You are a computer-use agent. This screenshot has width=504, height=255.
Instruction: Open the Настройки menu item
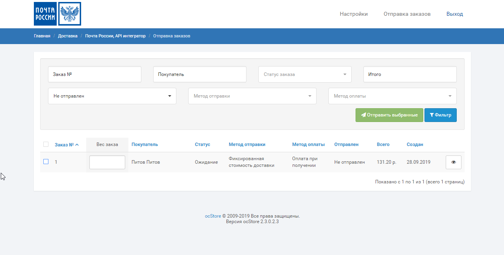pyautogui.click(x=354, y=14)
